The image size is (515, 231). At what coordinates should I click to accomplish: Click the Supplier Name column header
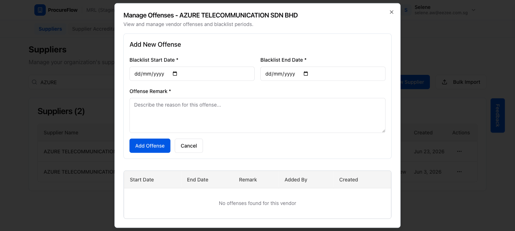(x=61, y=133)
